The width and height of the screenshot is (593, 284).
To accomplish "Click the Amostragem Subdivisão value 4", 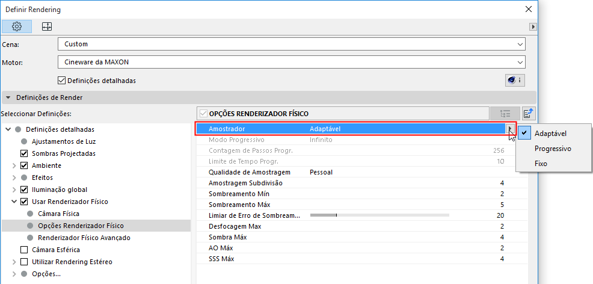I will pyautogui.click(x=502, y=183).
